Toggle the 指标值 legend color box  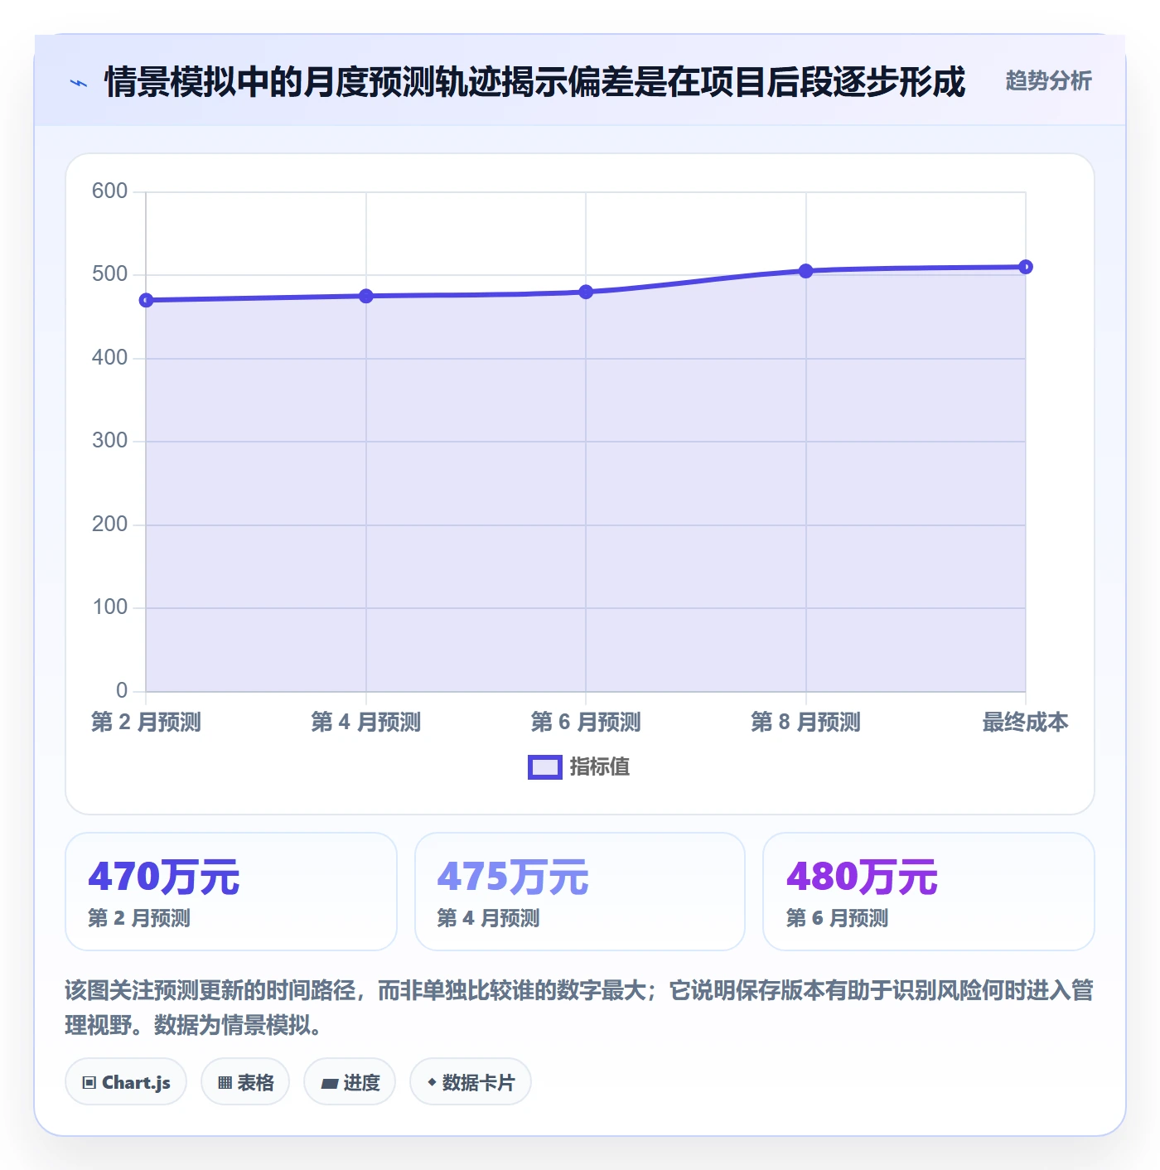(545, 767)
